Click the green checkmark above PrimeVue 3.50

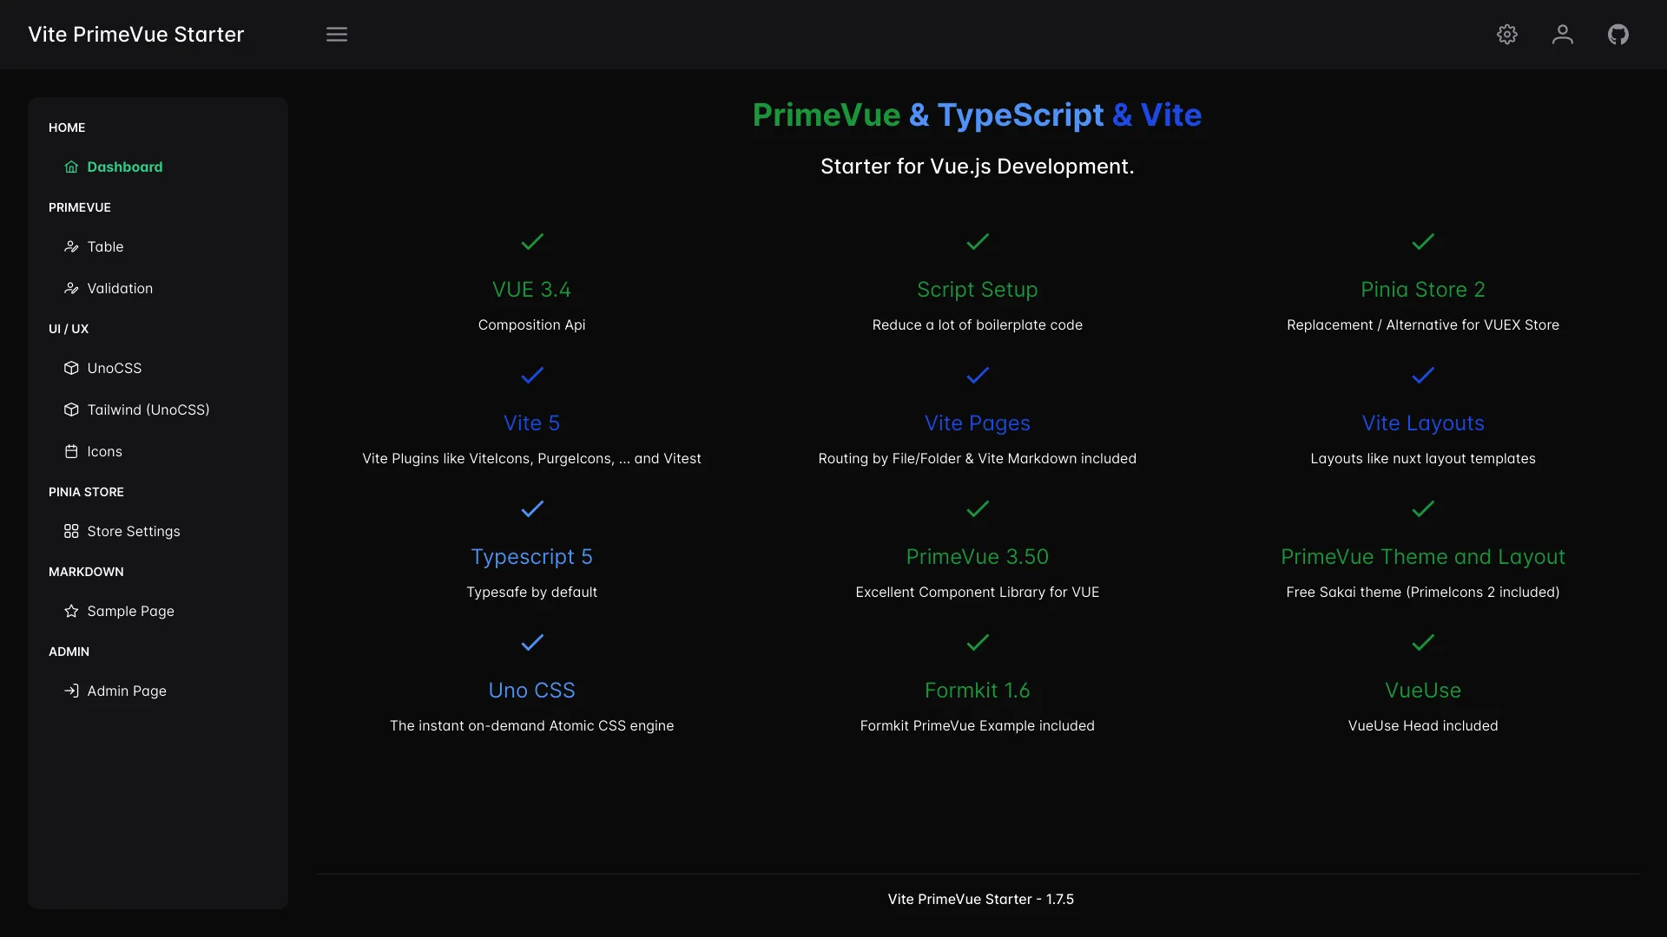(x=978, y=509)
